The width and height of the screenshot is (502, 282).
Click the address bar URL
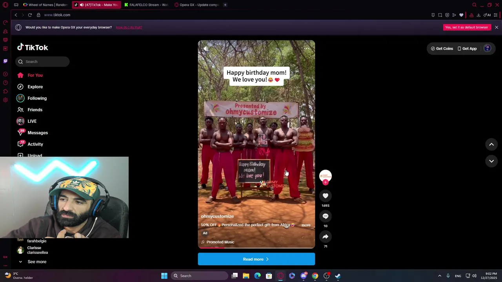pos(57,15)
